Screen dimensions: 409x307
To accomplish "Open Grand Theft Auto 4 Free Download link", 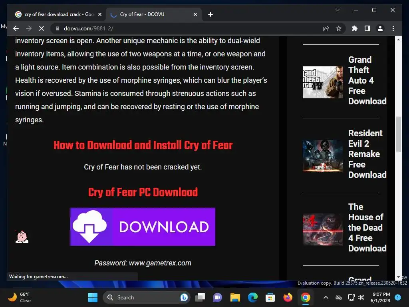I will click(x=367, y=80).
